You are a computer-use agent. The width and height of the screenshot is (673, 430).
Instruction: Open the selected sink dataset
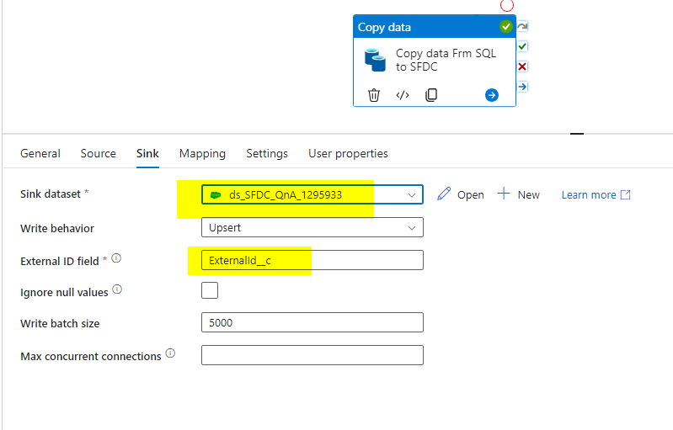click(x=461, y=194)
